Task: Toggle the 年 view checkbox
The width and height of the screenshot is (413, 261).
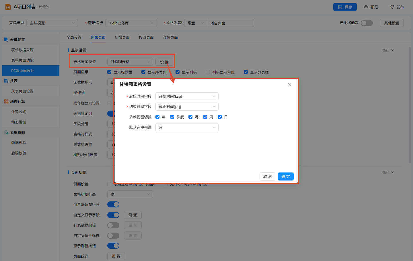Action: coord(157,117)
